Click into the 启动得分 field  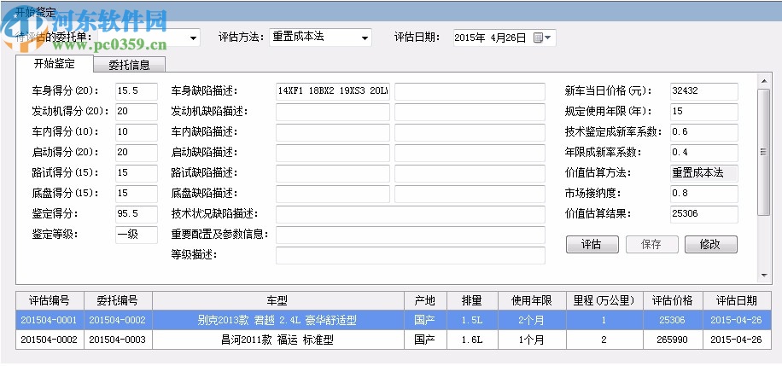pyautogui.click(x=136, y=153)
